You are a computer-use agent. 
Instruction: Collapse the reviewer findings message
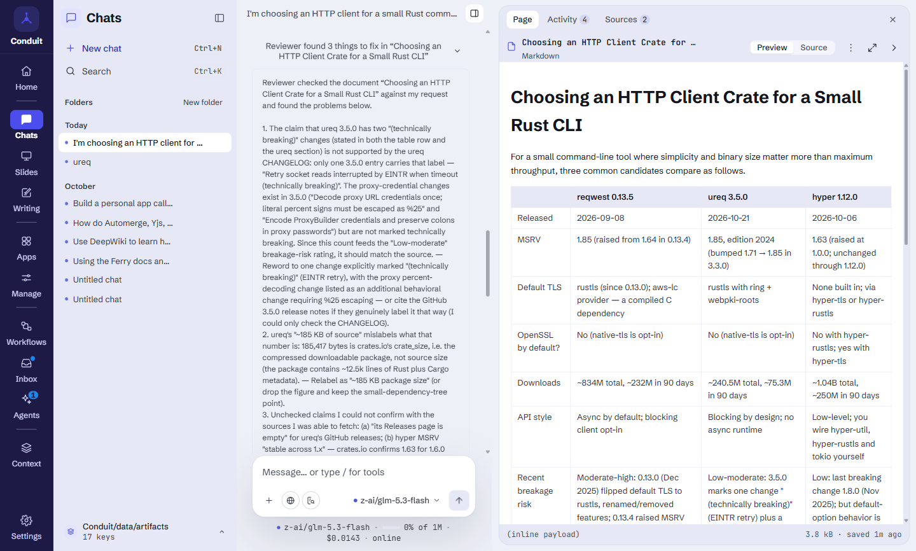[457, 51]
